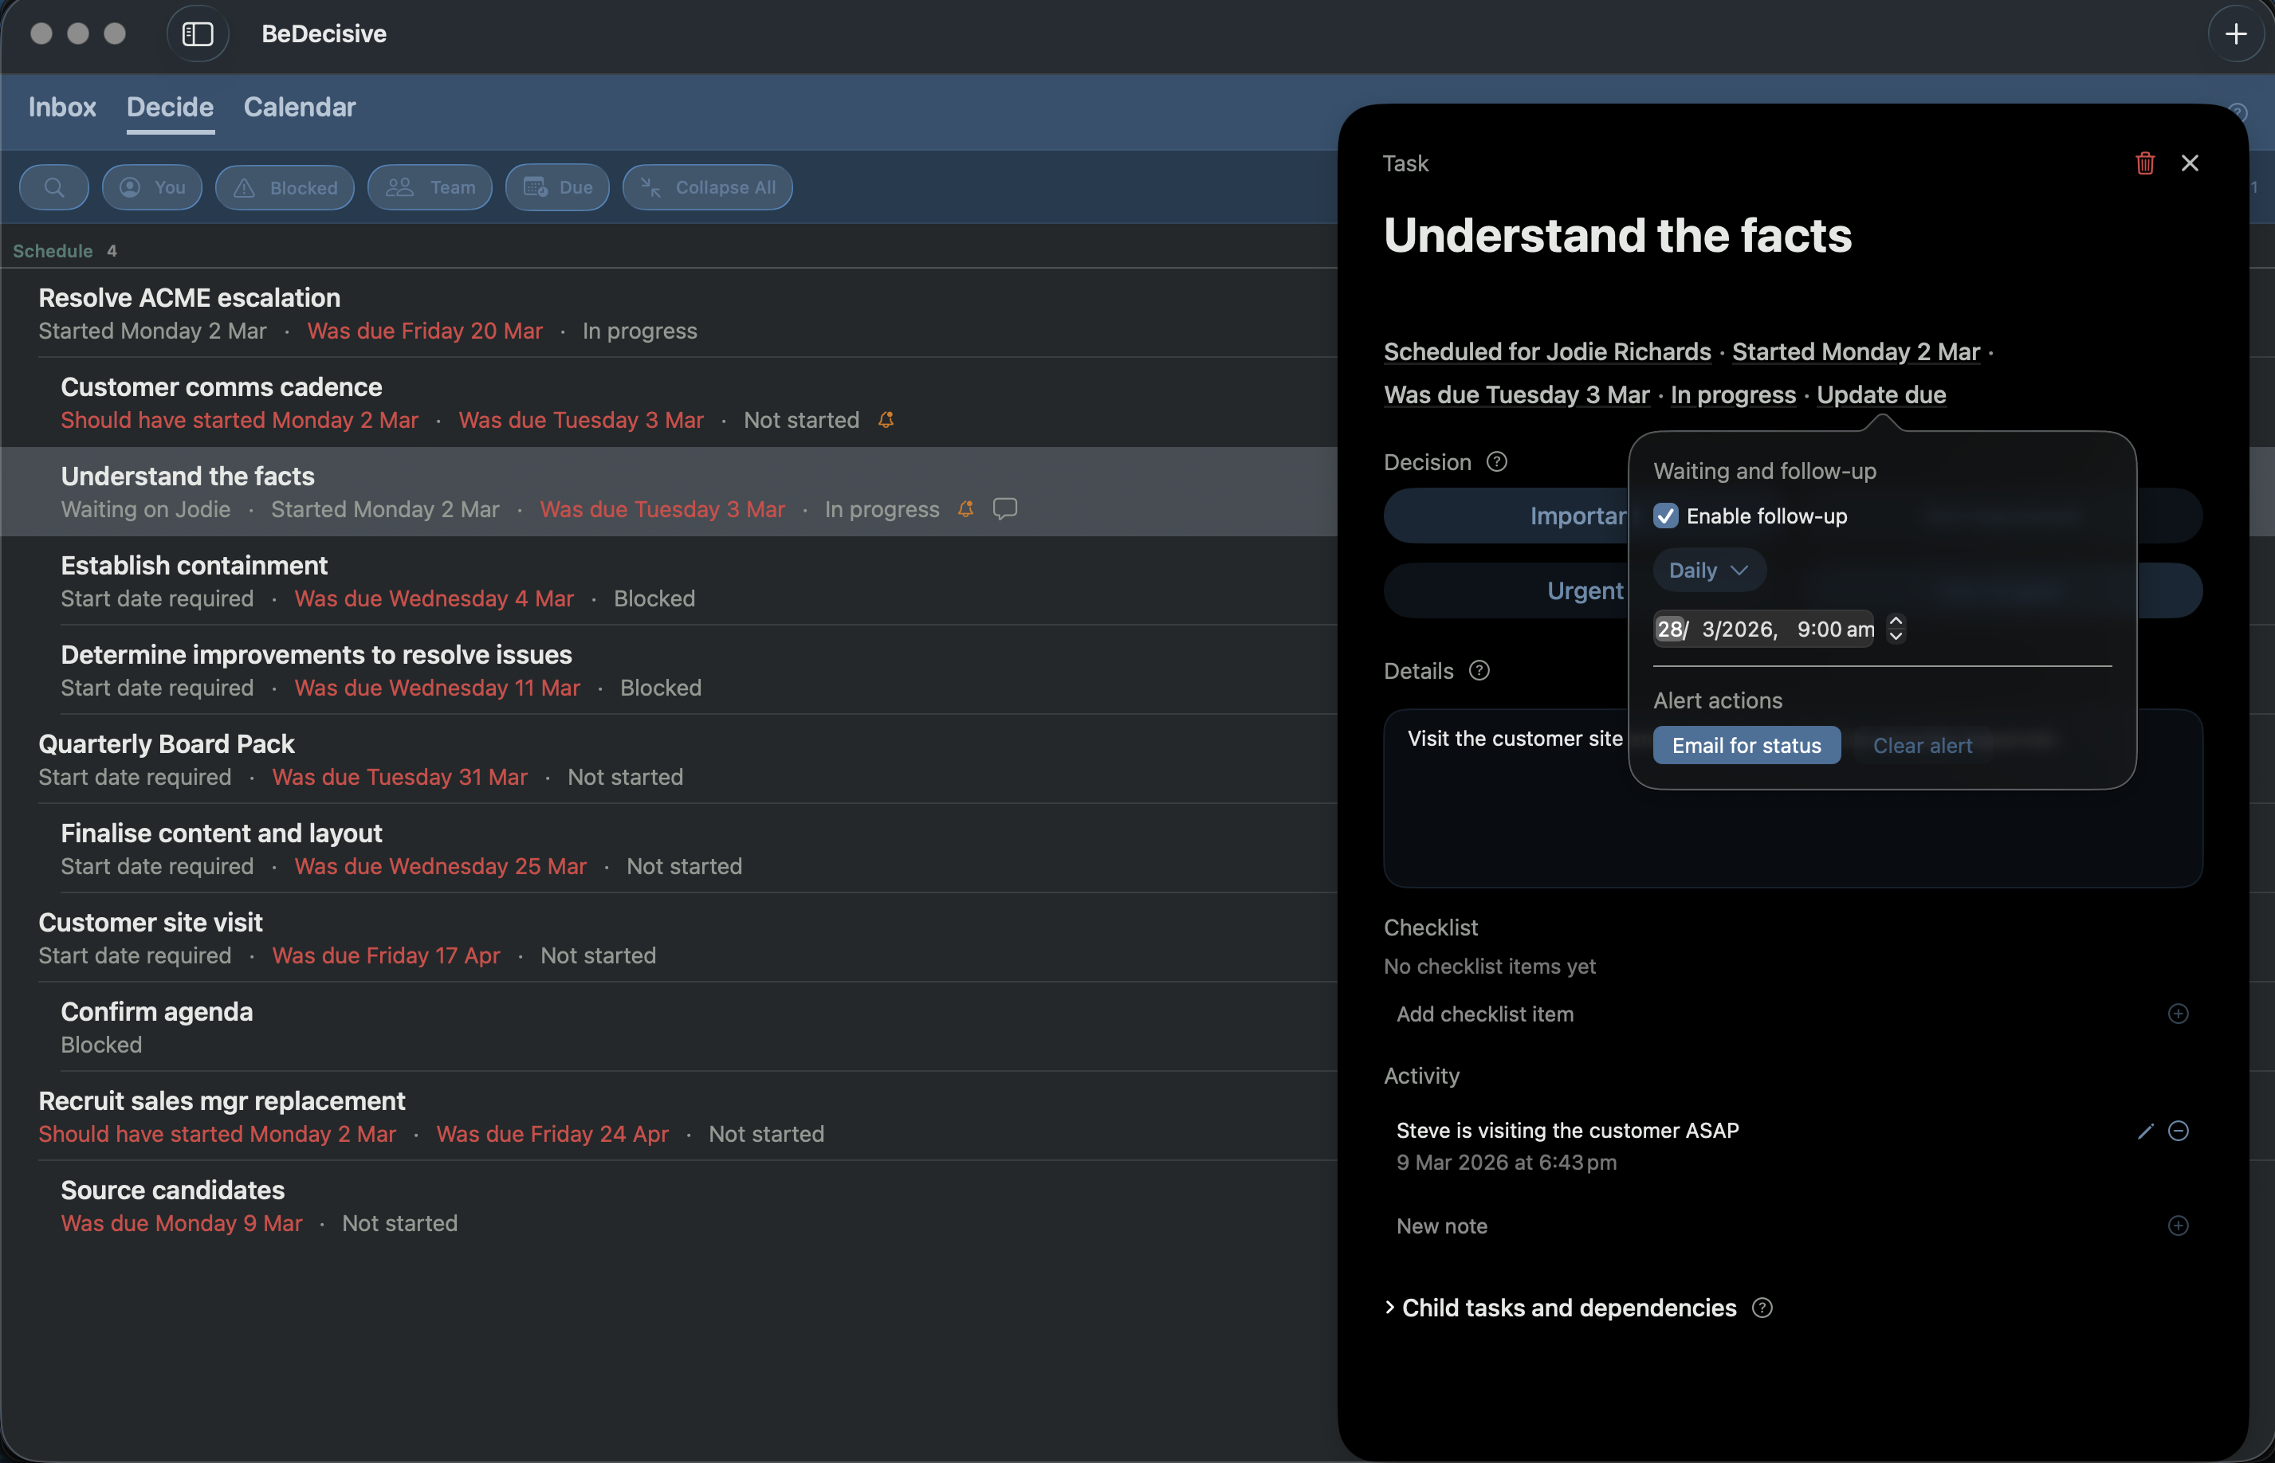This screenshot has height=1463, width=2275.
Task: Click the plus icon in the title bar
Action: [2236, 34]
